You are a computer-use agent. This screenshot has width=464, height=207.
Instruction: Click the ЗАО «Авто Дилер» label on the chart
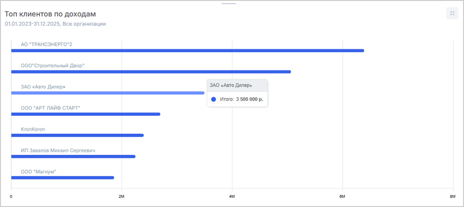click(43, 87)
